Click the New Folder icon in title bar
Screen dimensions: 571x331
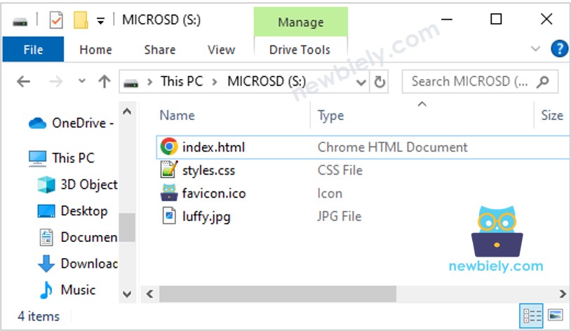click(81, 20)
